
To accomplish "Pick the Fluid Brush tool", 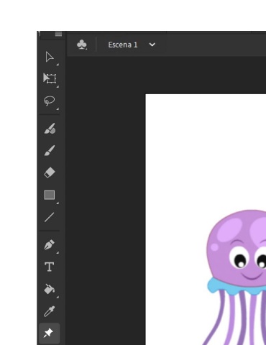I will click(50, 129).
